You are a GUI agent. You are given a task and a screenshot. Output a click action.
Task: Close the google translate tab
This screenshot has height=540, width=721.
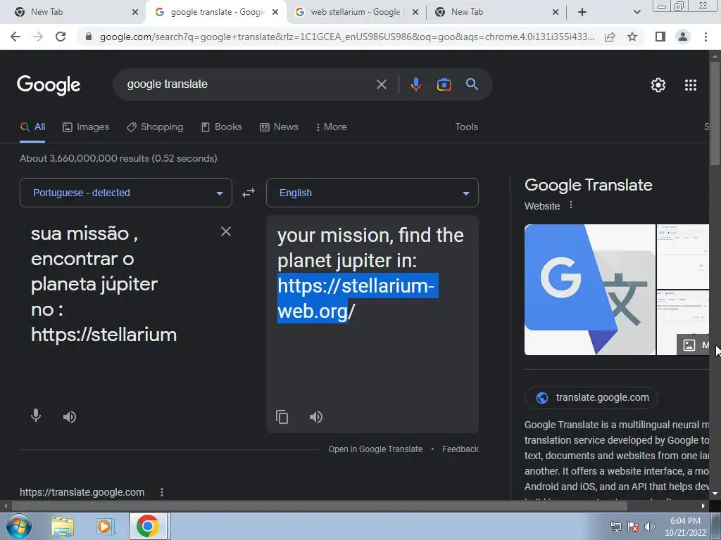[x=275, y=12]
